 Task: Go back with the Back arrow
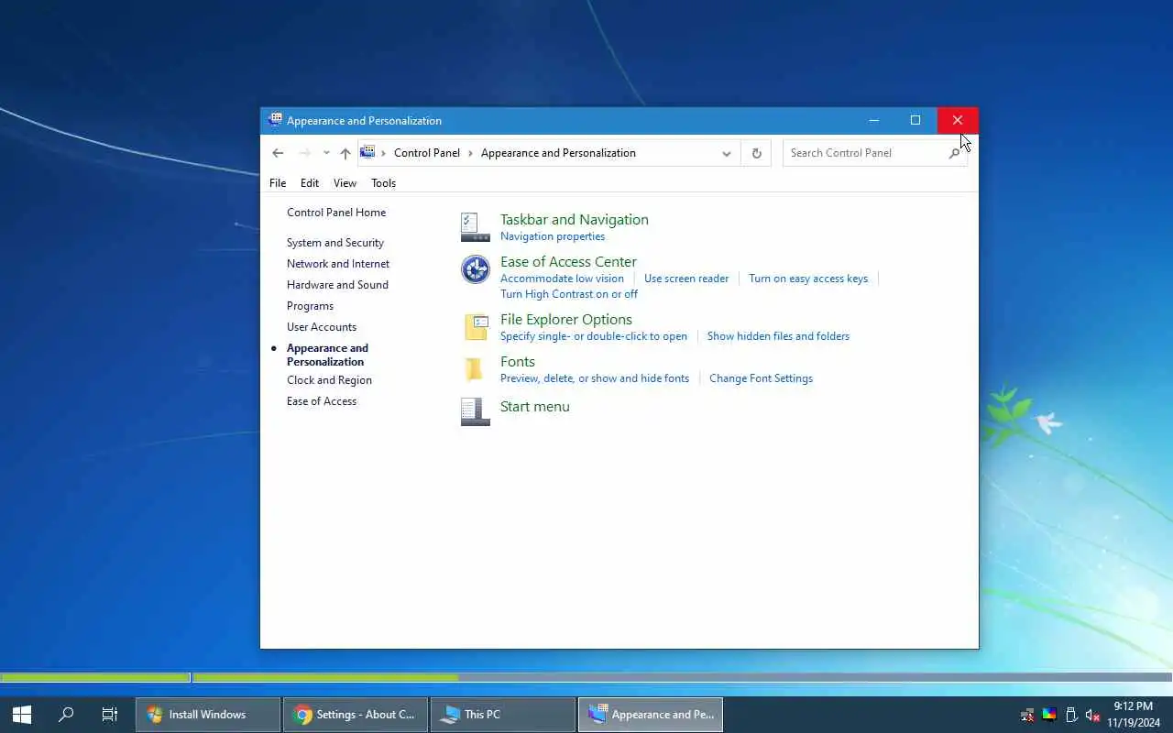[278, 153]
